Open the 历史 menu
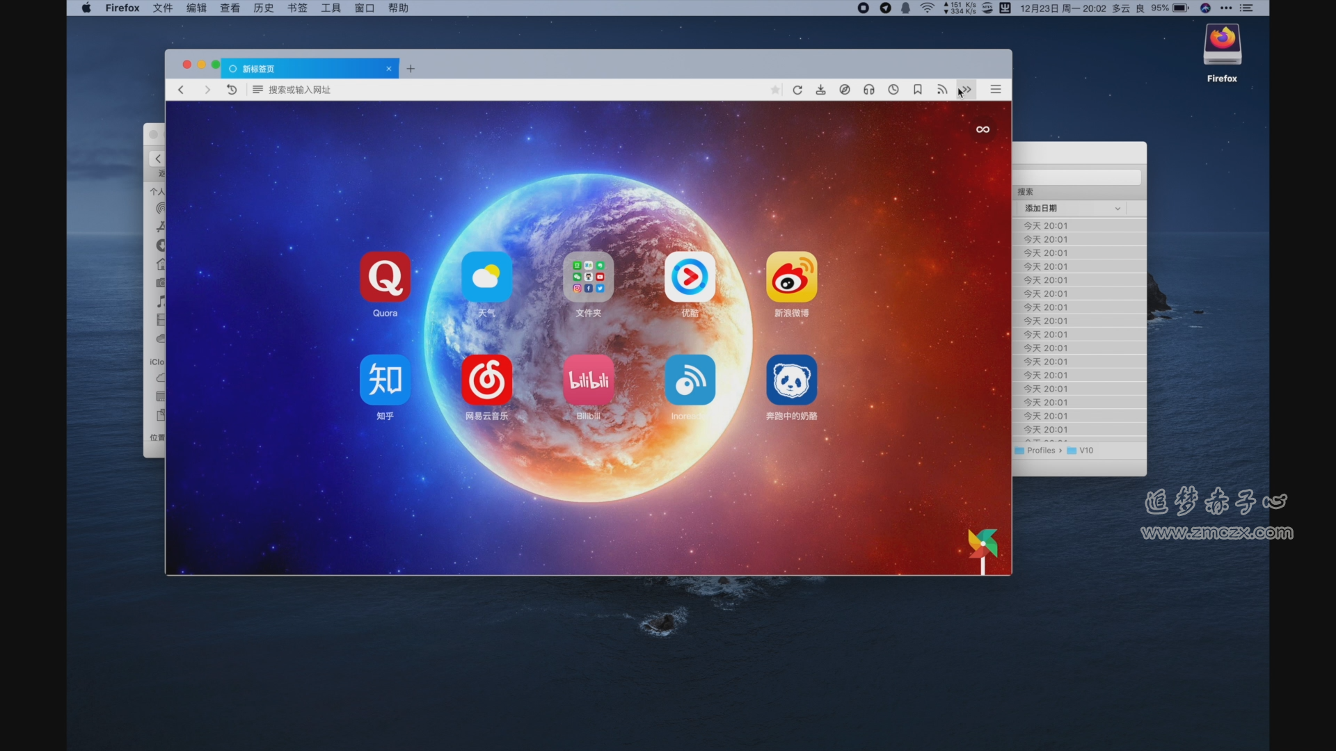Viewport: 1336px width, 751px height. (264, 8)
